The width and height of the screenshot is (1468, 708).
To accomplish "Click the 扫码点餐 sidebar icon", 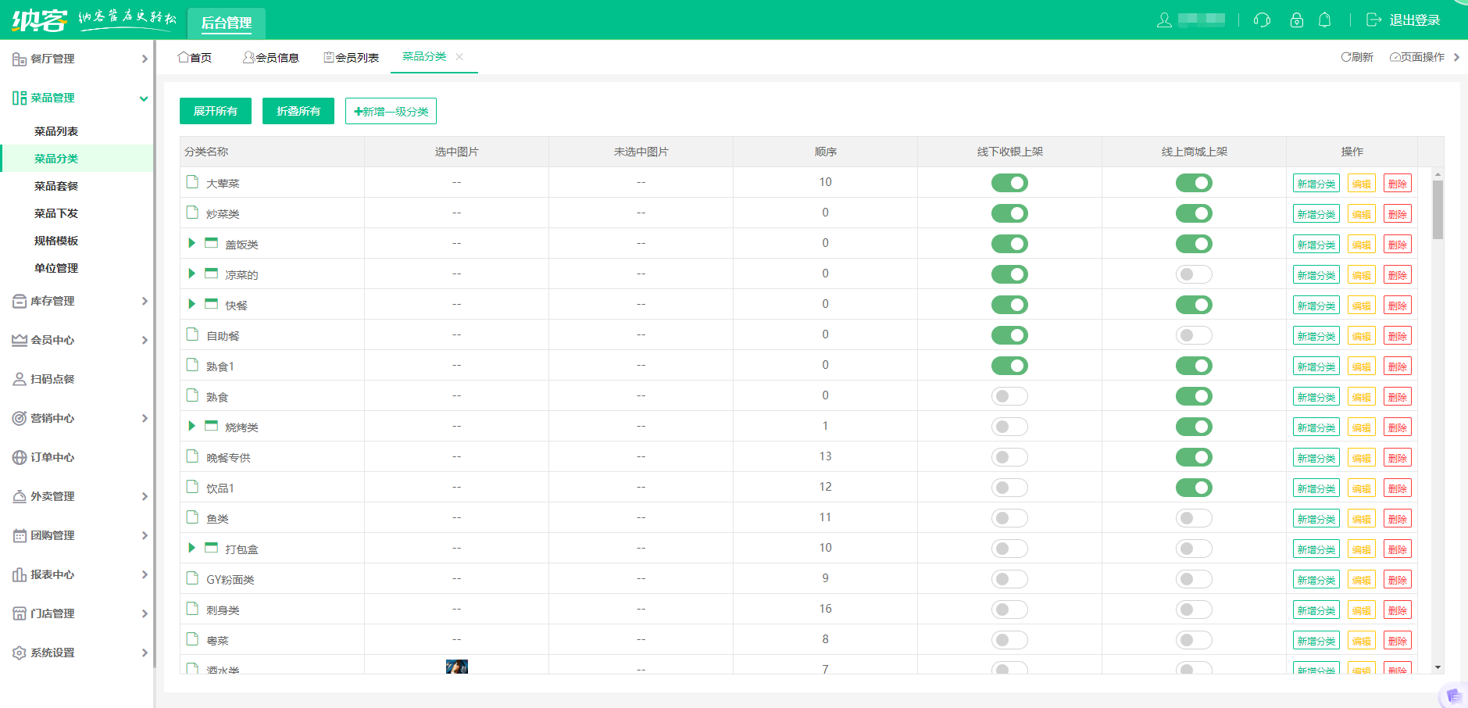I will (20, 379).
